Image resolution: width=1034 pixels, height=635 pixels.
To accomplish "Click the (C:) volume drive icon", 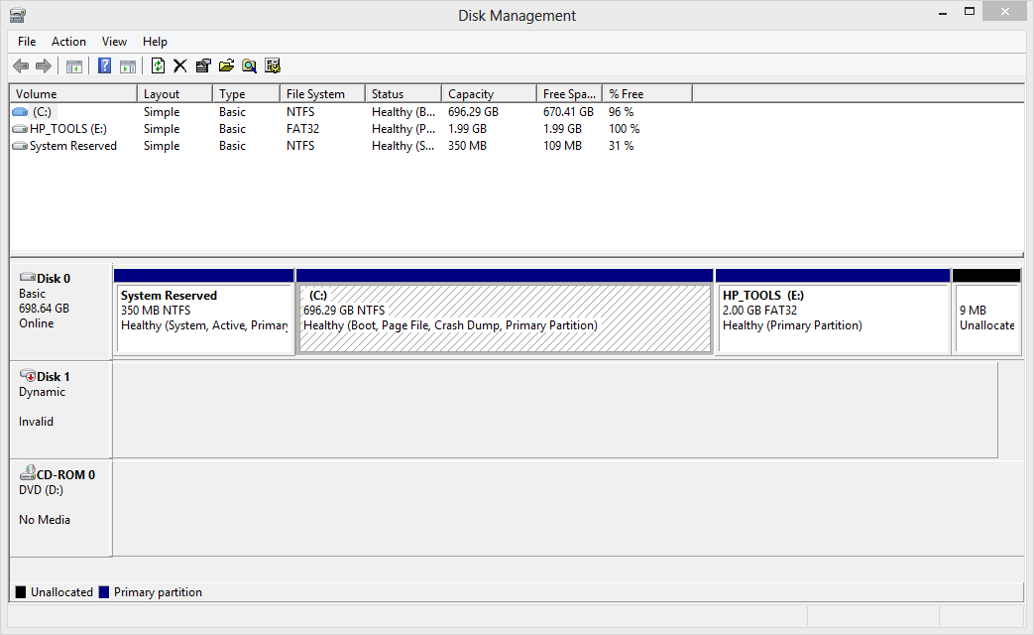I will coord(20,112).
